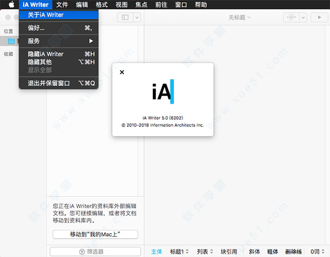
Task: Click the iA Writer menu bar item
Action: 36,4
